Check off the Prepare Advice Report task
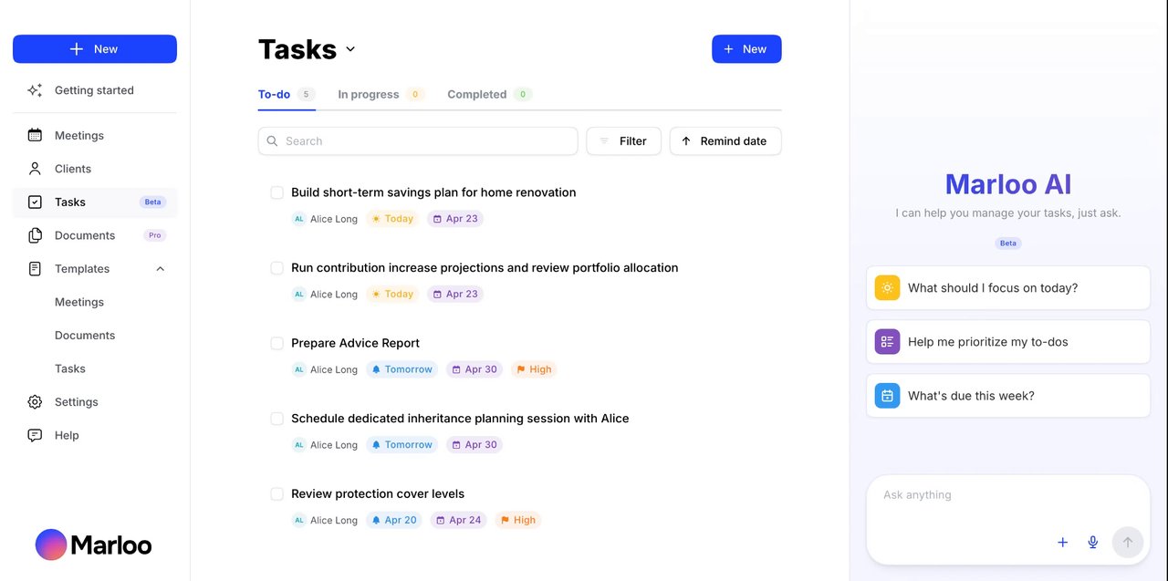 click(x=277, y=343)
